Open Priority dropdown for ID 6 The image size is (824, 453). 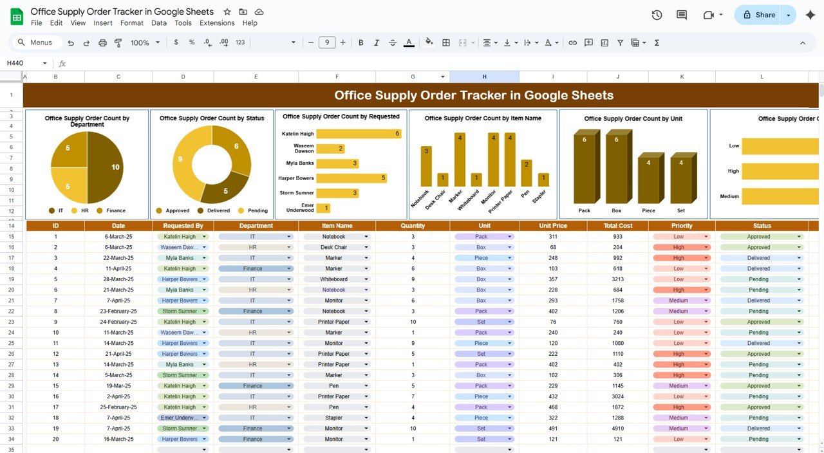click(x=706, y=290)
